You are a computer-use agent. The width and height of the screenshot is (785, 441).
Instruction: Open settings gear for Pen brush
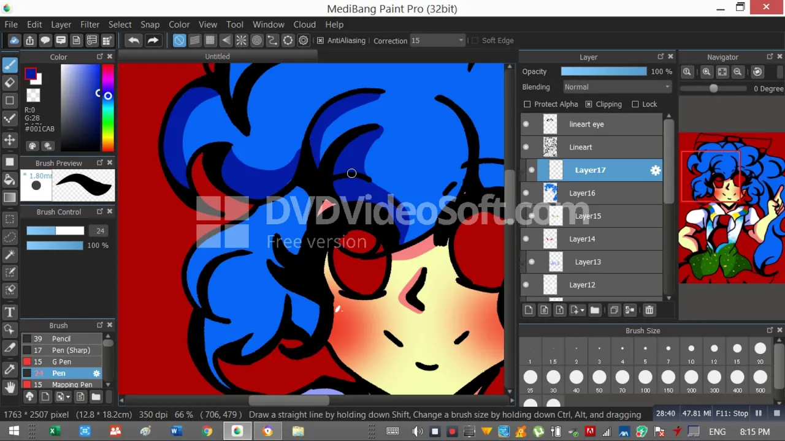pyautogui.click(x=96, y=373)
